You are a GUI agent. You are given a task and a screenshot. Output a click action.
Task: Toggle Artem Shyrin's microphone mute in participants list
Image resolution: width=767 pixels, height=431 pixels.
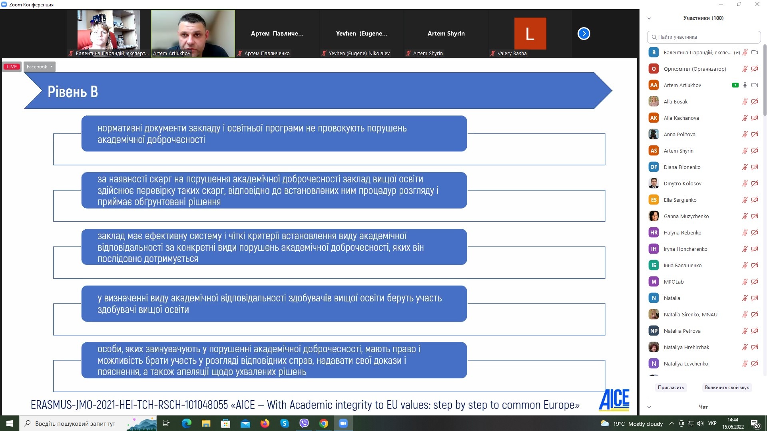click(745, 151)
